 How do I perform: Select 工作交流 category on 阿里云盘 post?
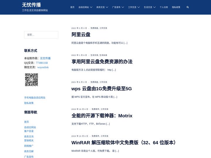(103, 28)
